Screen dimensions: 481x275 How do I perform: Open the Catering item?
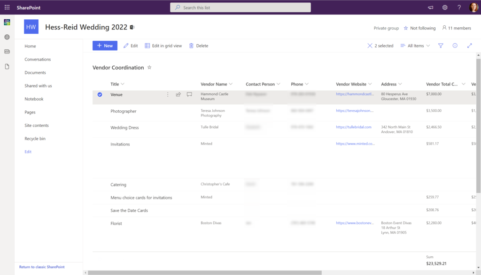[x=118, y=184]
